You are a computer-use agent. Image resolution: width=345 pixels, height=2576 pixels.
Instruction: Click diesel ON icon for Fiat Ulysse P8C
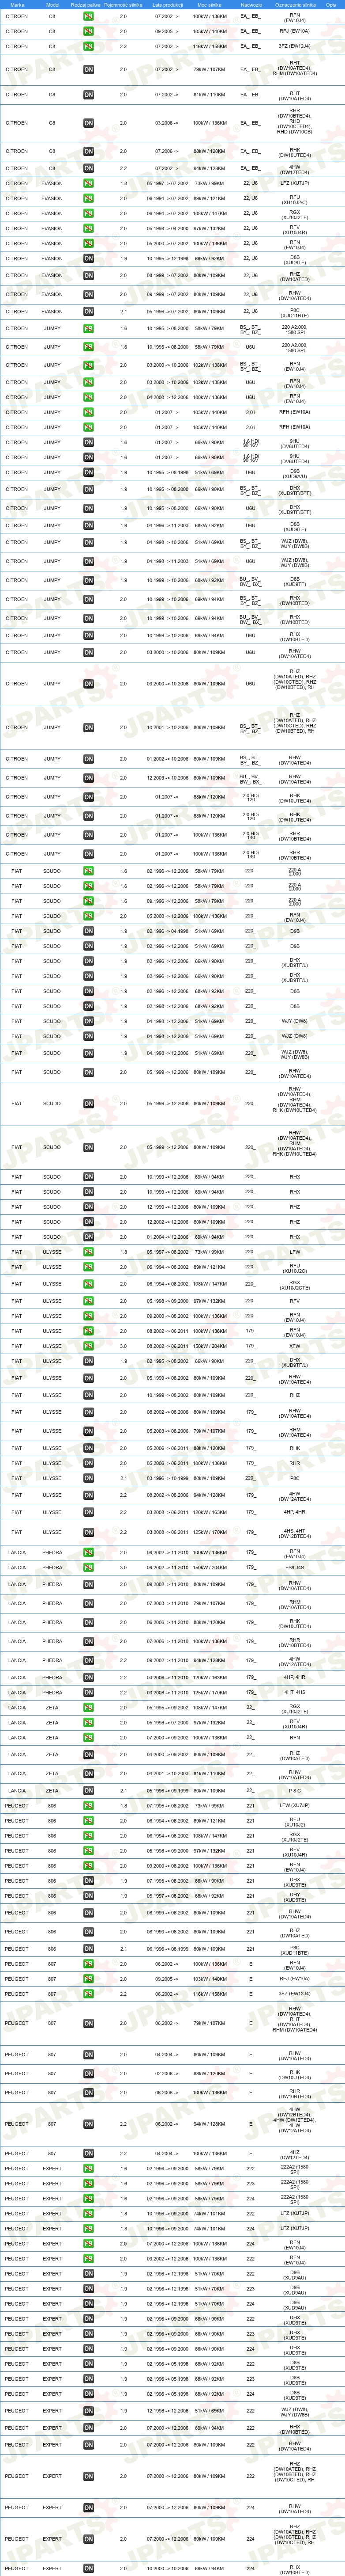pyautogui.click(x=89, y=1478)
